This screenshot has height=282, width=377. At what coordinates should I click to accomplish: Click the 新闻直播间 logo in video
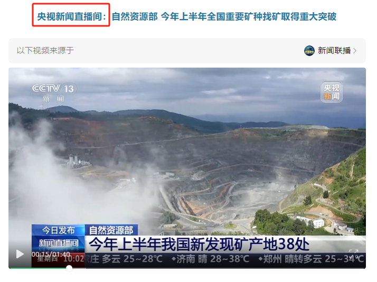point(59,244)
